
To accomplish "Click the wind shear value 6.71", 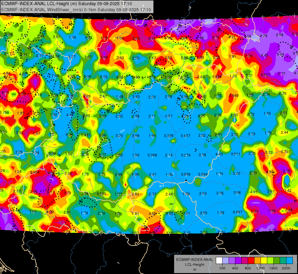I will click(x=184, y=77).
